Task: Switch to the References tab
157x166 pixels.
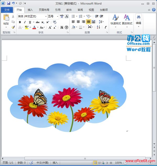Action: tap(58, 10)
